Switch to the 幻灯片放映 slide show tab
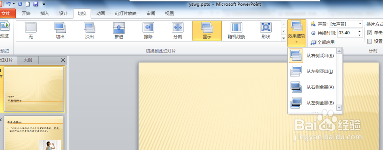 (x=126, y=14)
